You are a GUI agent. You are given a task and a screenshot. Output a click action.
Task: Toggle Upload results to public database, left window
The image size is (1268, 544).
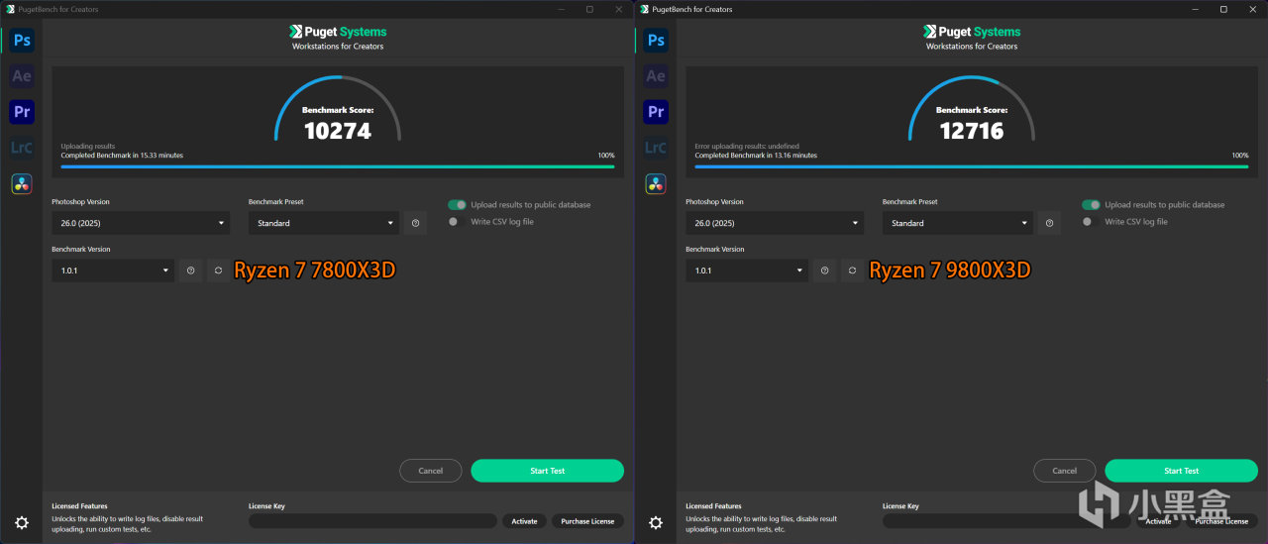coord(457,205)
